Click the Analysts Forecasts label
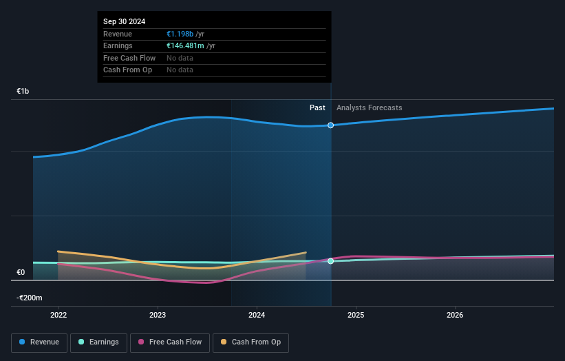The width and height of the screenshot is (565, 361). point(370,107)
